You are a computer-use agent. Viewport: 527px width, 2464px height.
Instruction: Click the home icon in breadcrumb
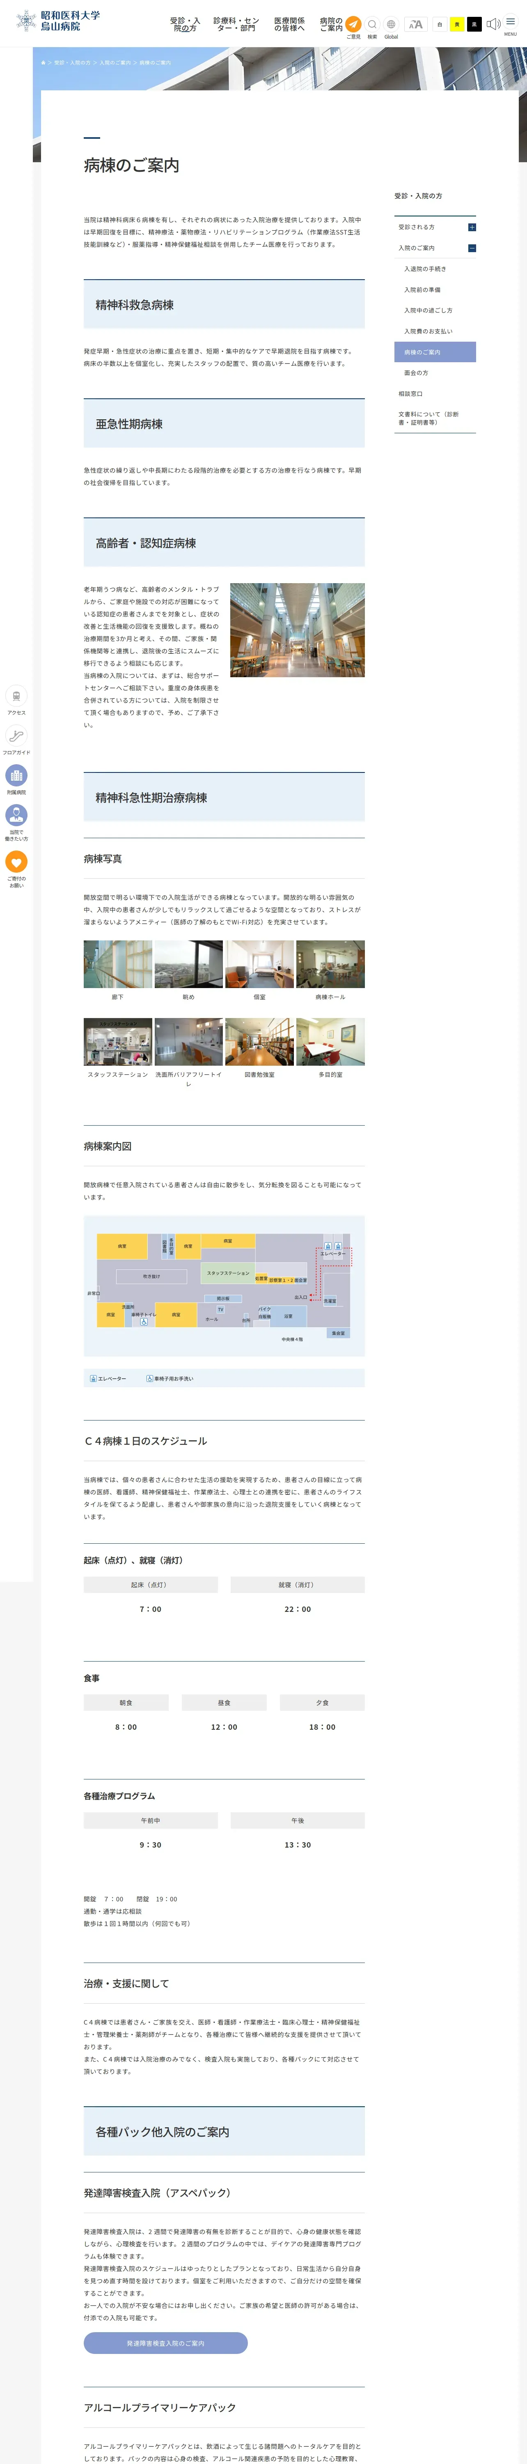coord(43,62)
